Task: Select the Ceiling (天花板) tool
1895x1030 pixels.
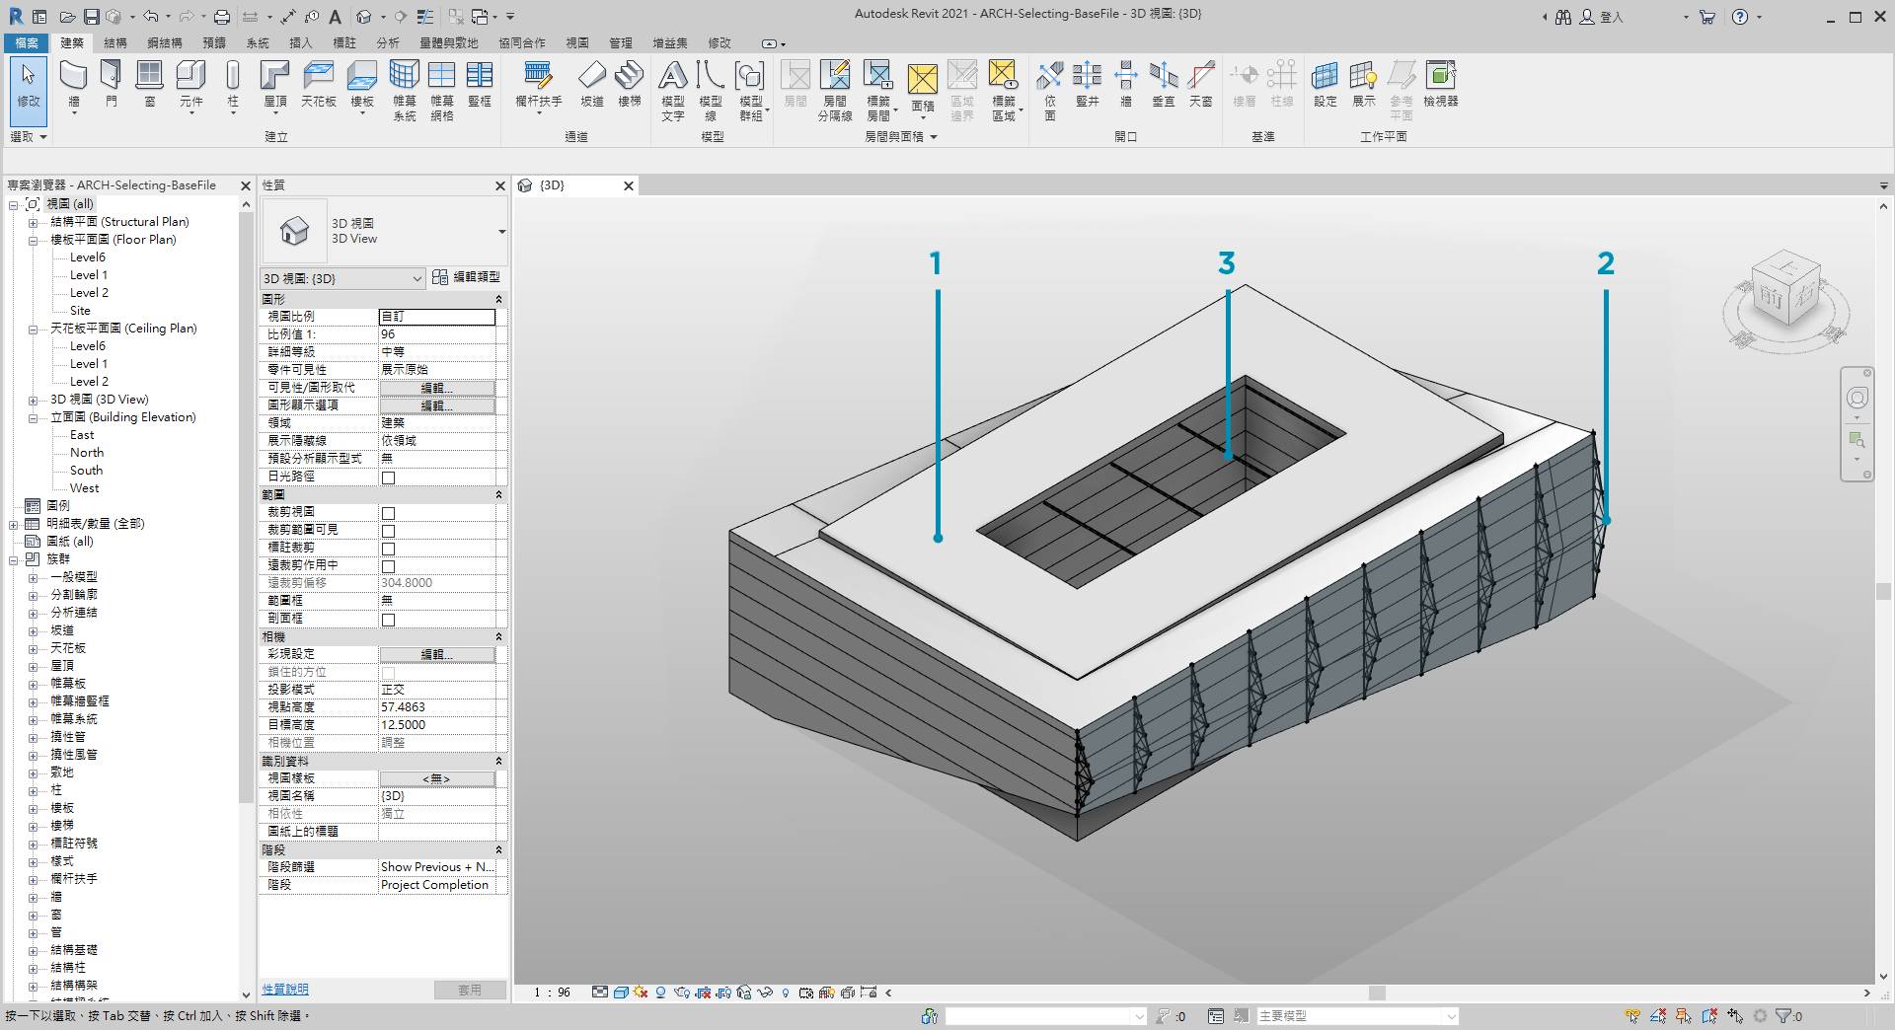Action: (319, 84)
